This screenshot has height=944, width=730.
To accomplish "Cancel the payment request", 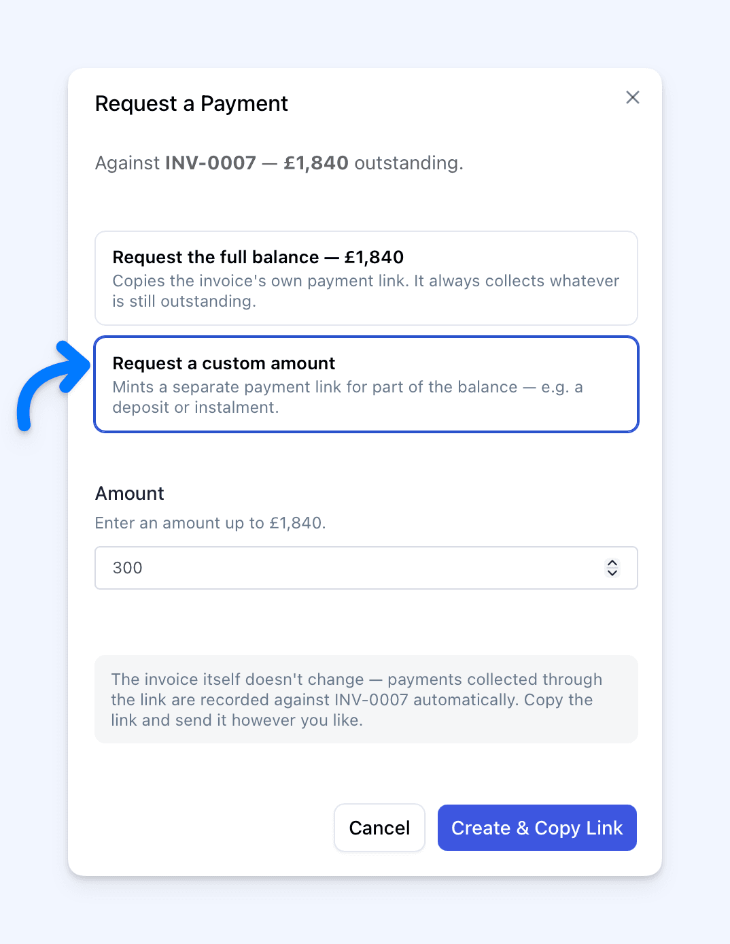I will [379, 828].
